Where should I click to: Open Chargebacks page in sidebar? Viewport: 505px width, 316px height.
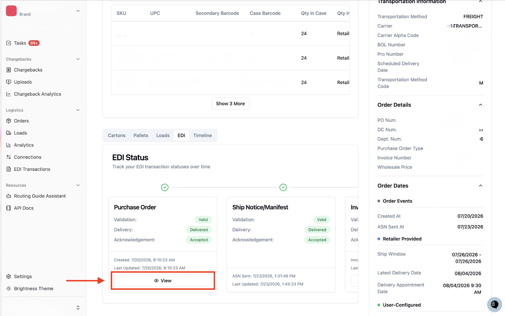point(28,70)
